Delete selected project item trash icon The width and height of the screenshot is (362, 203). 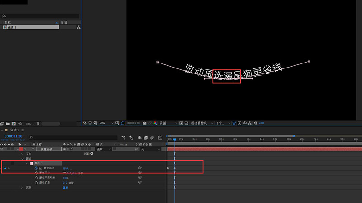38,124
